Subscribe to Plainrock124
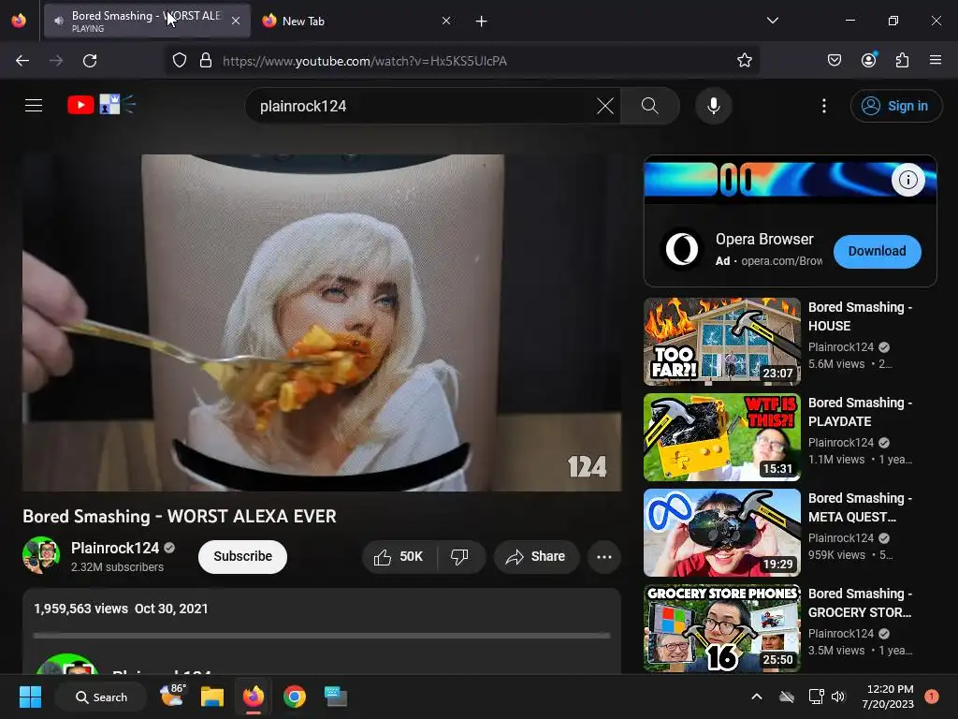The width and height of the screenshot is (958, 719). click(x=242, y=556)
